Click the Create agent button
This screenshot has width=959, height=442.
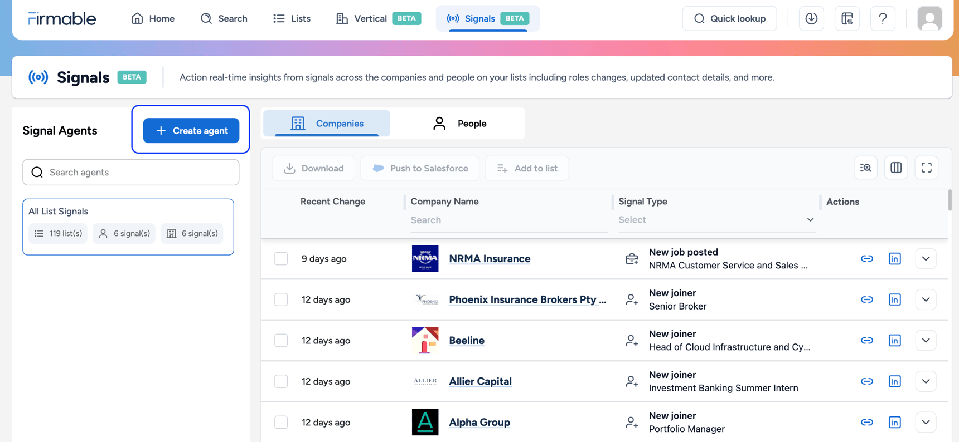coord(191,131)
